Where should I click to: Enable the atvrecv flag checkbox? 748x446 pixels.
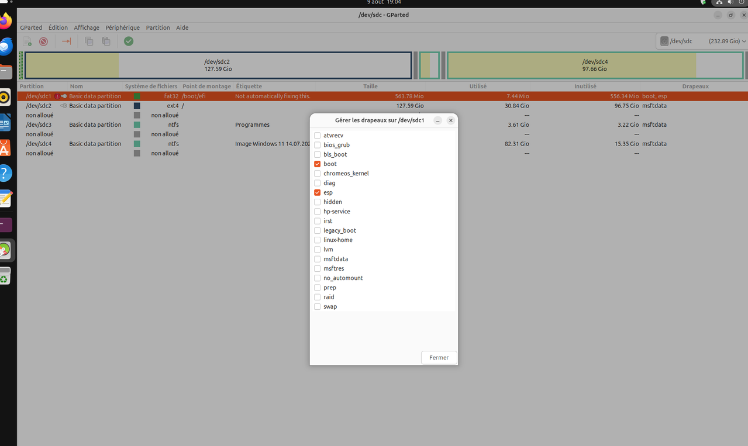[x=318, y=136]
